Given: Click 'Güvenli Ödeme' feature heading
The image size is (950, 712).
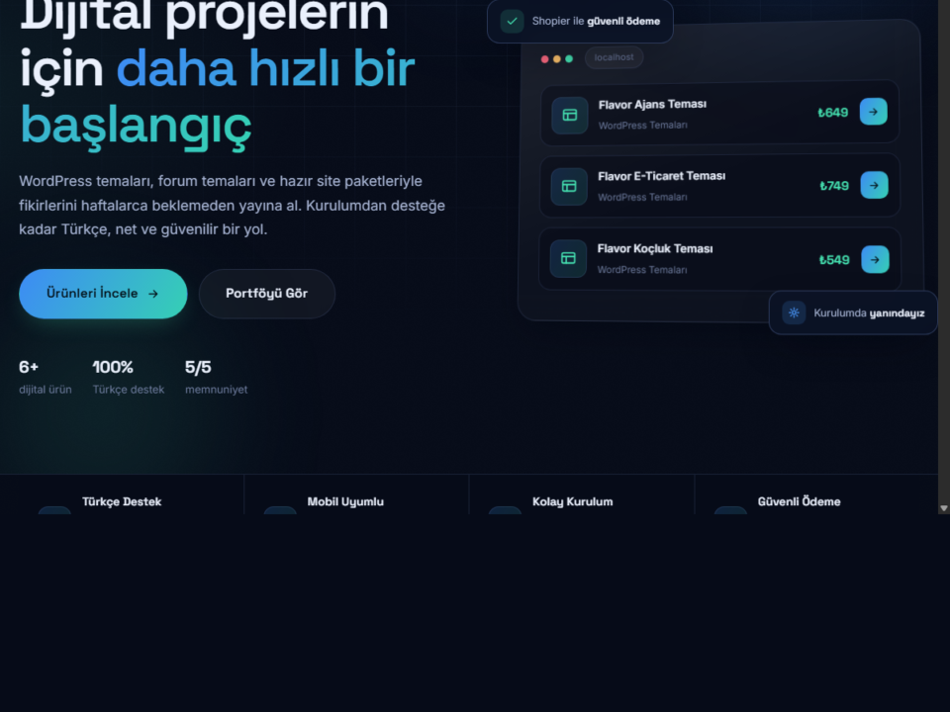Looking at the screenshot, I should [800, 501].
